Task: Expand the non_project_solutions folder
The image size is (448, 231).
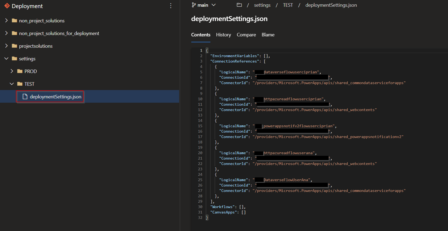Action: (x=6, y=21)
